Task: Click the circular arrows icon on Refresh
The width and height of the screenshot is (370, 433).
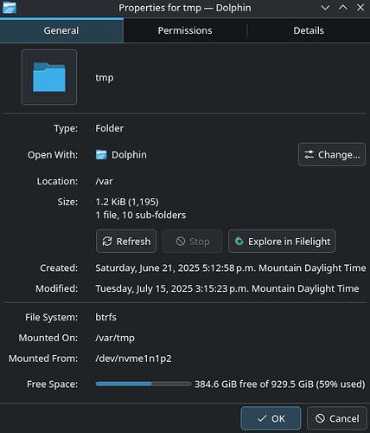Action: pyautogui.click(x=107, y=242)
